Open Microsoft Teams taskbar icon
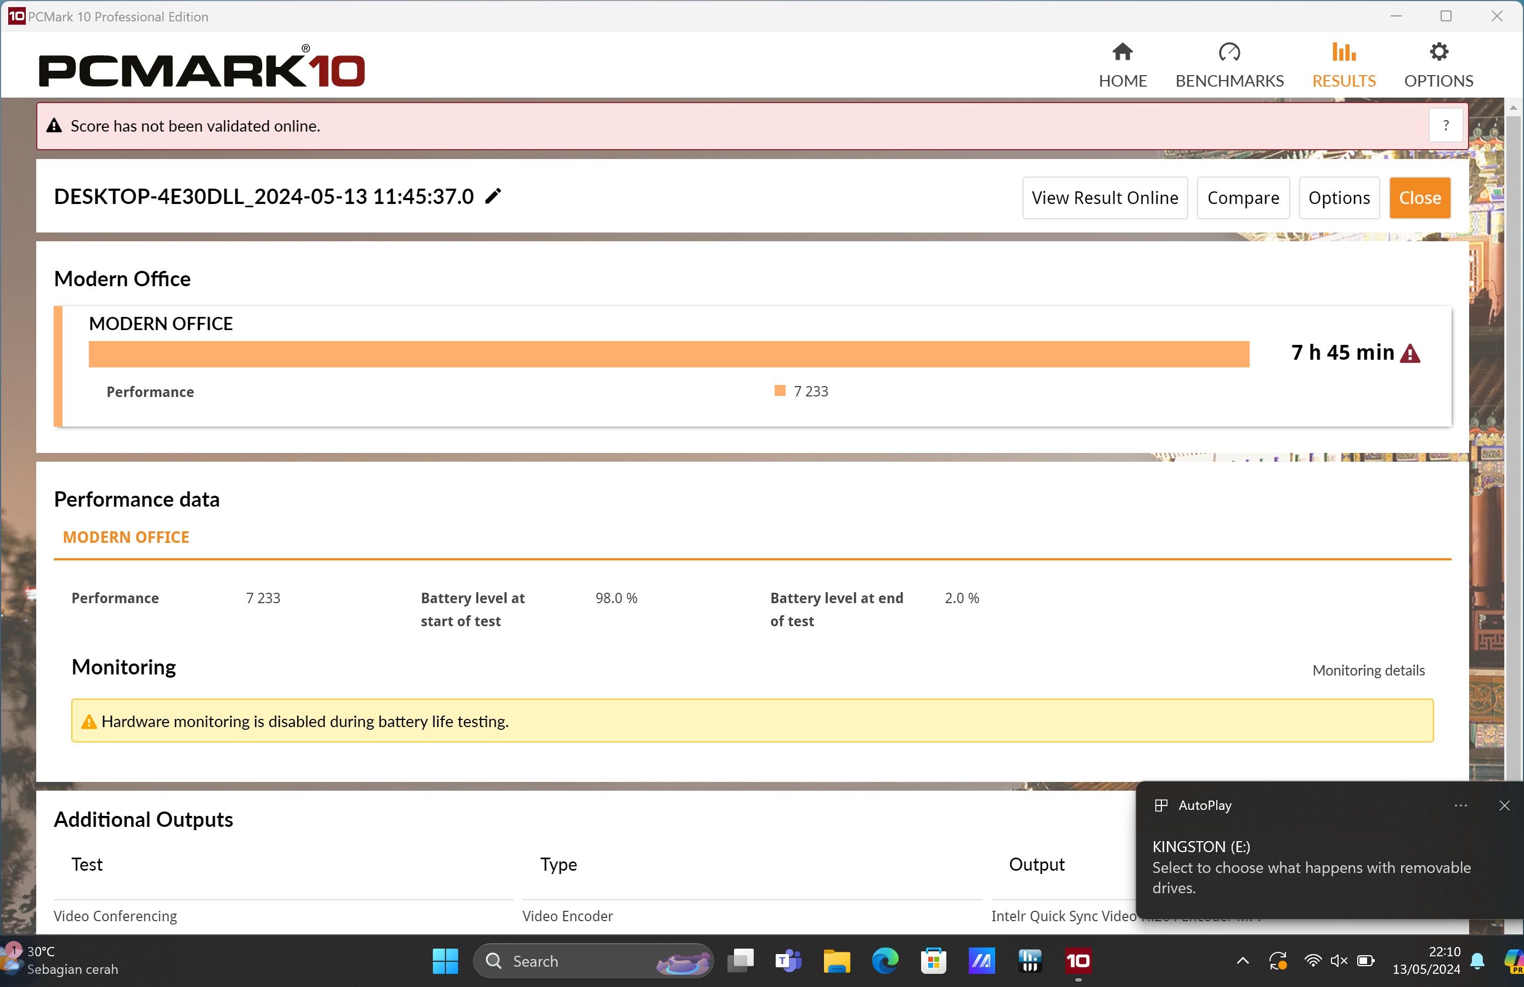 [x=788, y=961]
